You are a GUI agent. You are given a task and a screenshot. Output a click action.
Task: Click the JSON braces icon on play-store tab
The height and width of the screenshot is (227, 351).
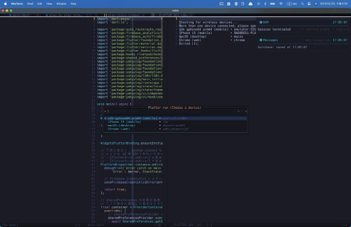105,15
